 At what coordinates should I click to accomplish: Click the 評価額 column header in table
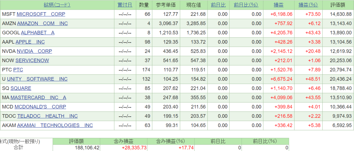click(x=338, y=5)
